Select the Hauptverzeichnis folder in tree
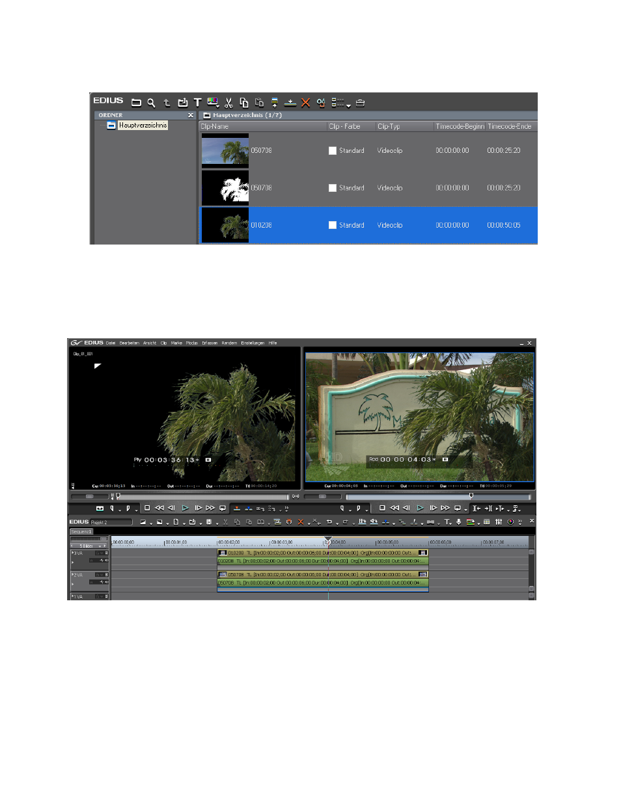The width and height of the screenshot is (621, 798). pyautogui.click(x=143, y=125)
